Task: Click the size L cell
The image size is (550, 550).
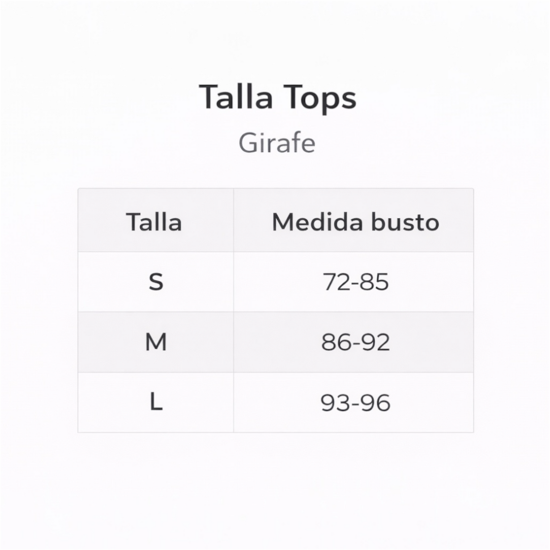Action: (x=156, y=402)
